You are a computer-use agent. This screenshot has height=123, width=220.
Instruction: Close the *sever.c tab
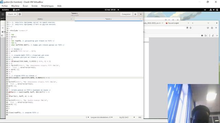click(x=140, y=19)
